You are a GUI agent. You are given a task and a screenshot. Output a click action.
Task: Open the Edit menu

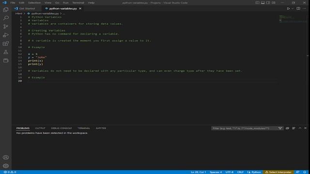[21, 3]
